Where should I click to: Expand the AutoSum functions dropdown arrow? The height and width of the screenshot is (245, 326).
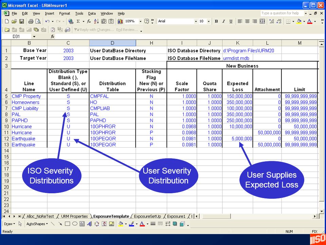(84, 21)
